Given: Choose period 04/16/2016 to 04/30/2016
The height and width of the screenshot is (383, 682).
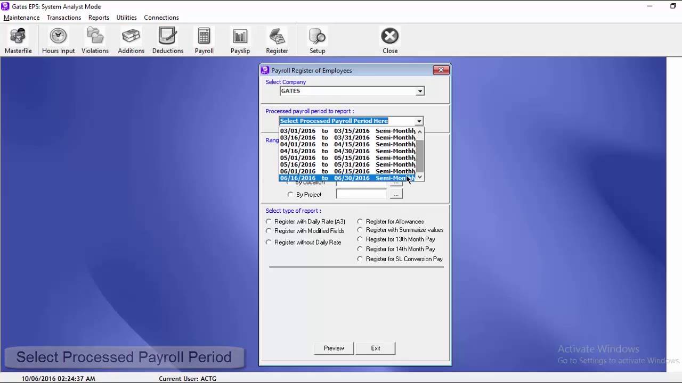Looking at the screenshot, I should tap(347, 151).
